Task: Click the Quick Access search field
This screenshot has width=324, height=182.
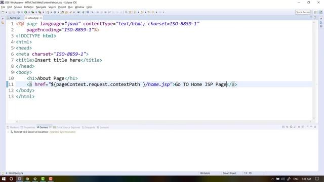Action: click(x=303, y=12)
